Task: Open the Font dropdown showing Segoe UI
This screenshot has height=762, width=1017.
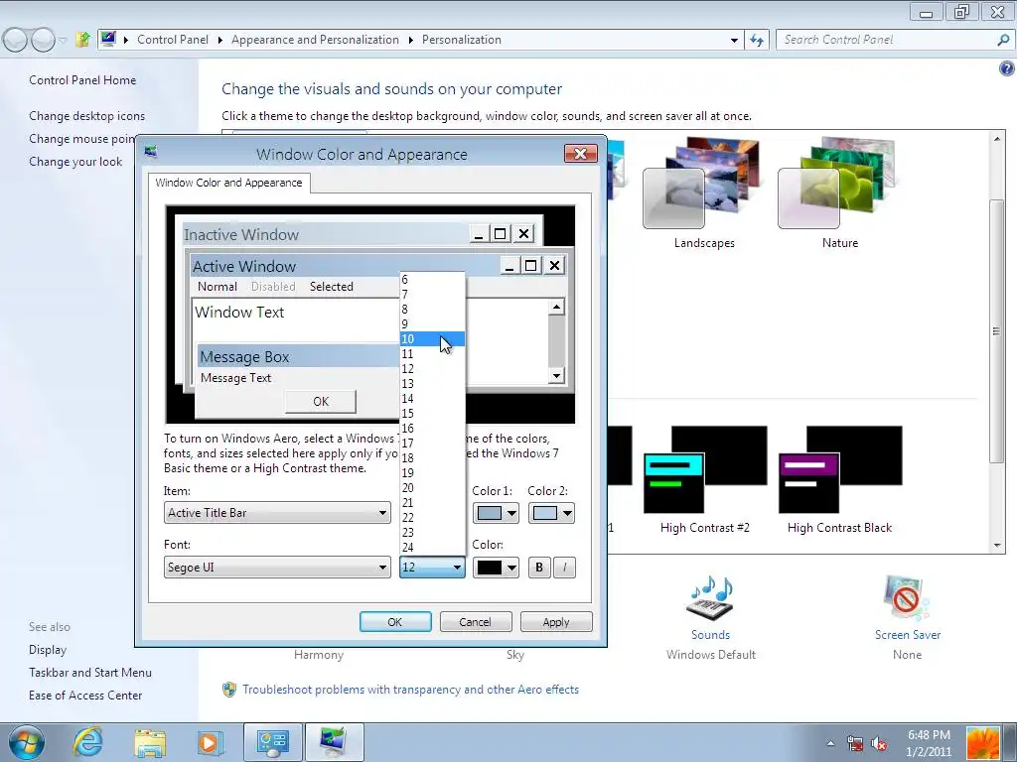Action: click(x=277, y=568)
